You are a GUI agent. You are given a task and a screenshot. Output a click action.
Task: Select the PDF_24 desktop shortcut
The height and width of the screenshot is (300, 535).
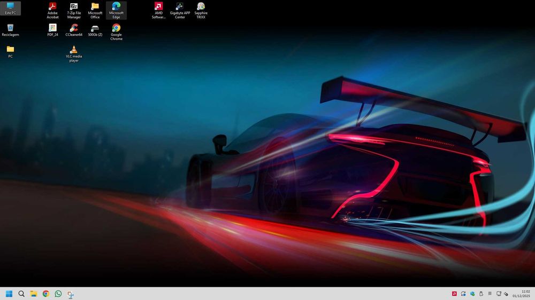pyautogui.click(x=52, y=30)
